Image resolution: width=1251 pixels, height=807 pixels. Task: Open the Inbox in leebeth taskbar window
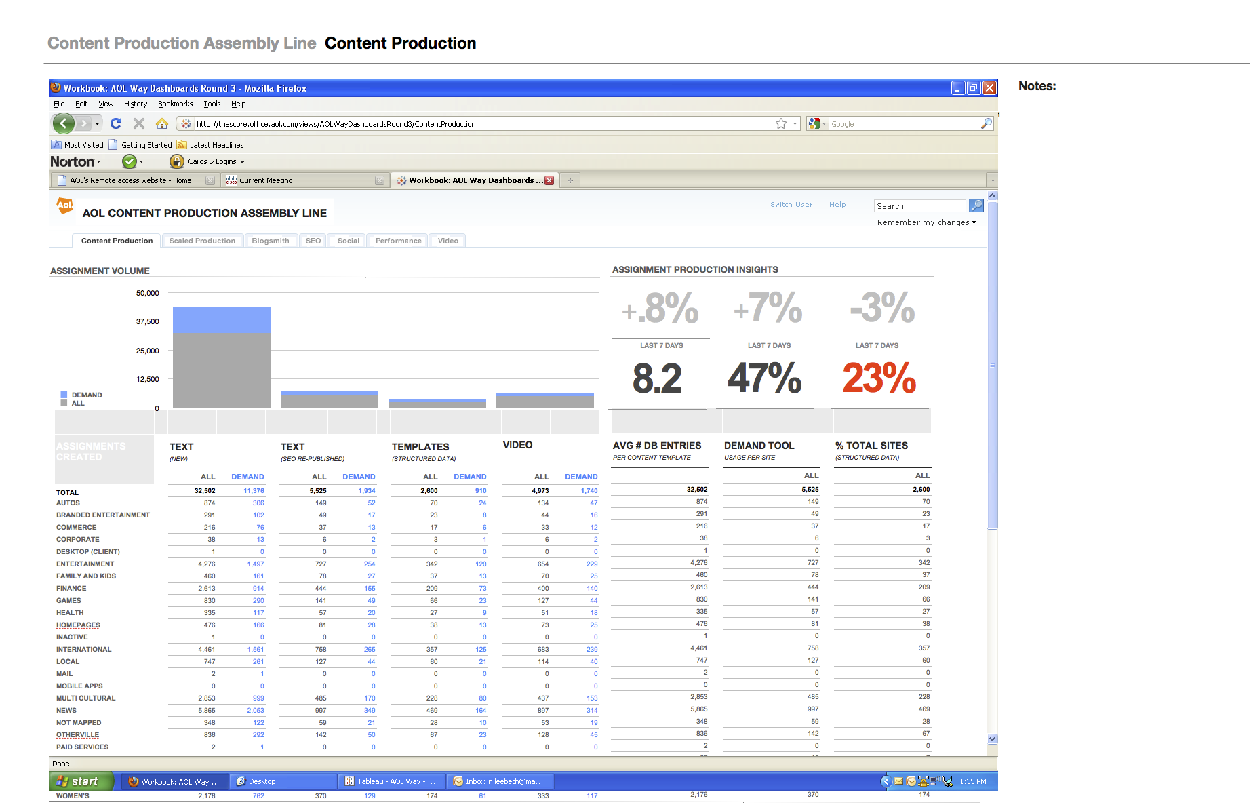click(500, 781)
